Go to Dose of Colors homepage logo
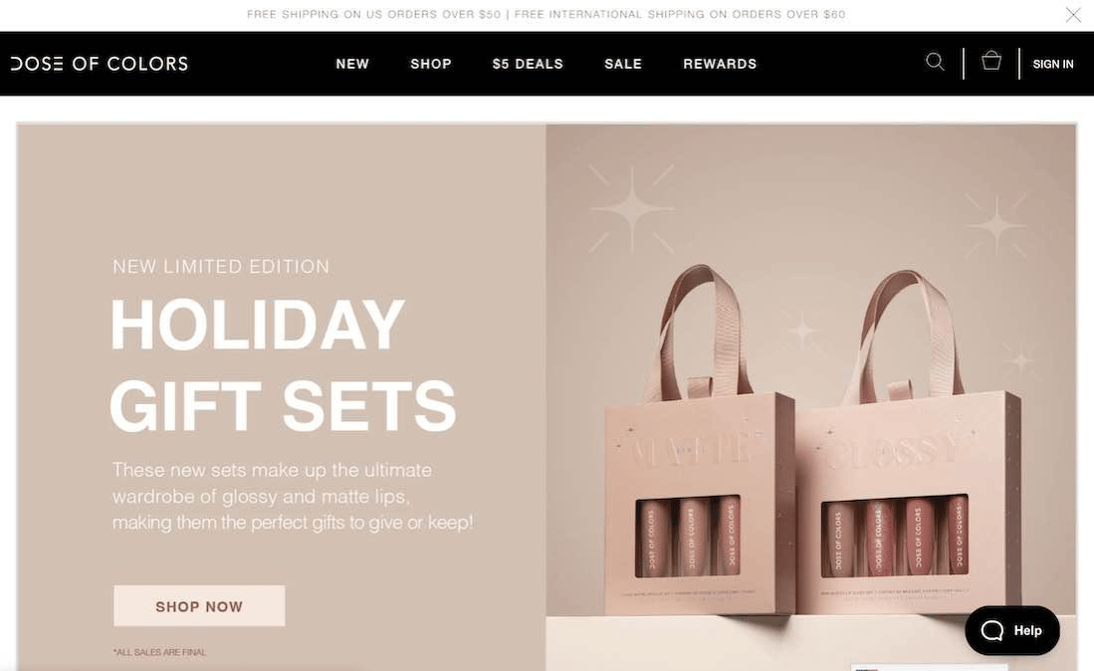 pyautogui.click(x=100, y=64)
